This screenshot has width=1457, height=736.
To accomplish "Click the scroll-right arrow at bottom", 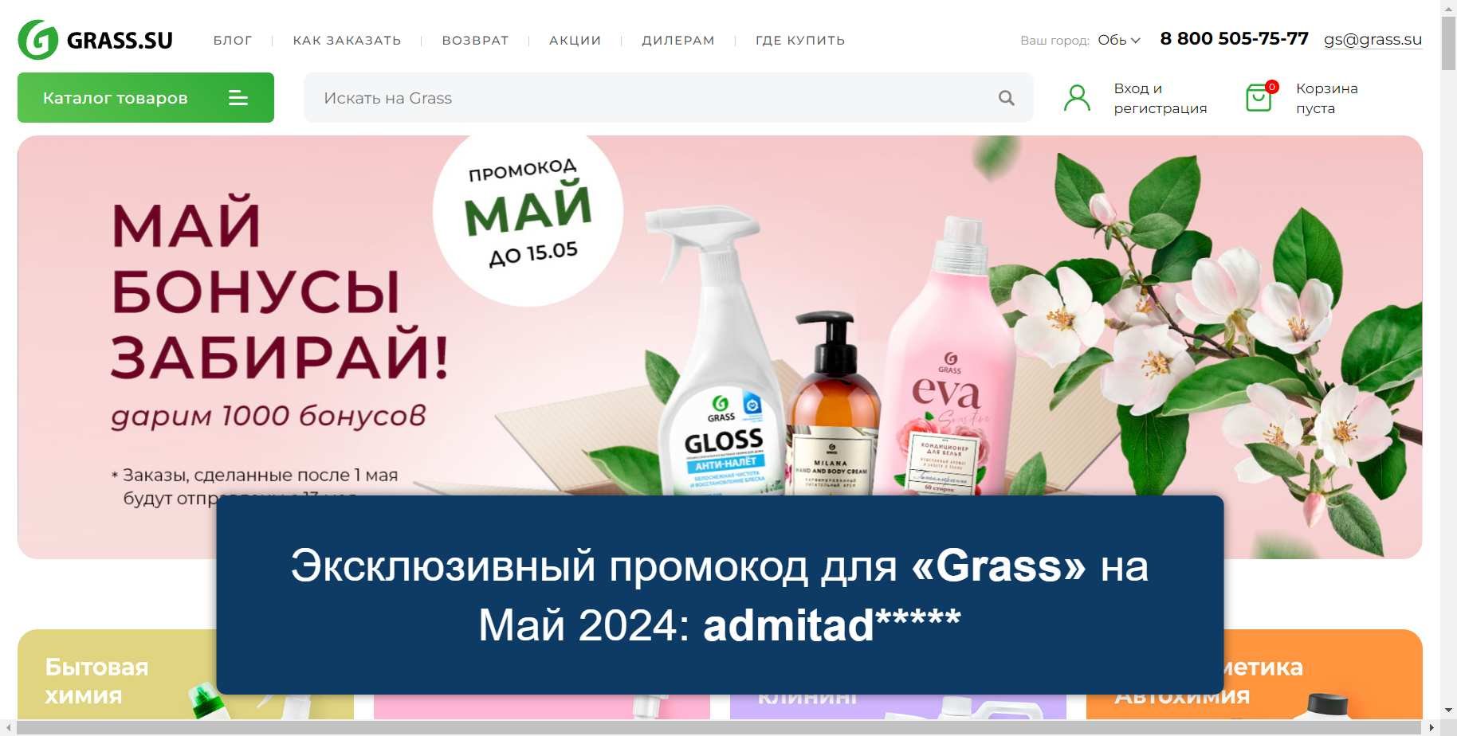I will tap(1431, 728).
